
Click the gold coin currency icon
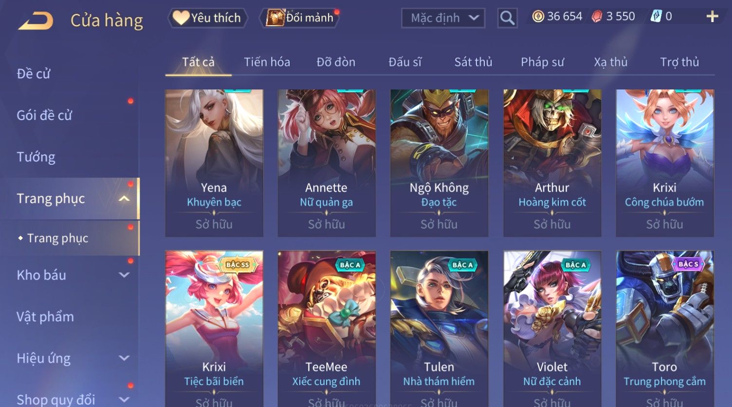[x=538, y=17]
